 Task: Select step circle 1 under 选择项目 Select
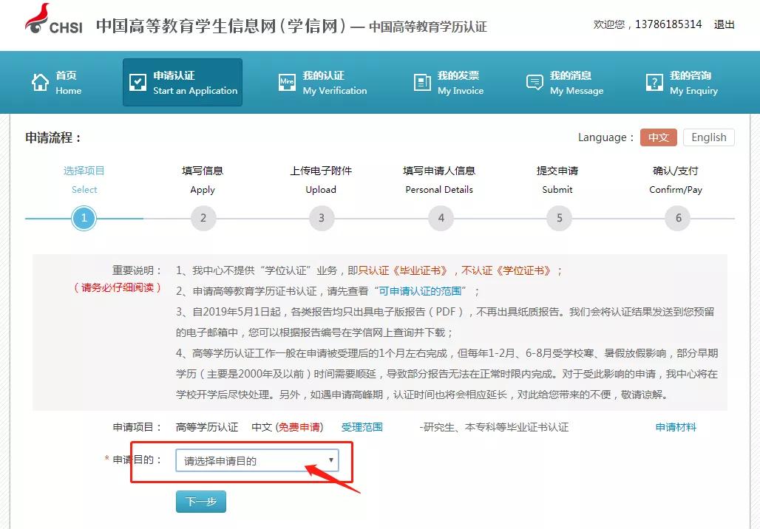[84, 218]
